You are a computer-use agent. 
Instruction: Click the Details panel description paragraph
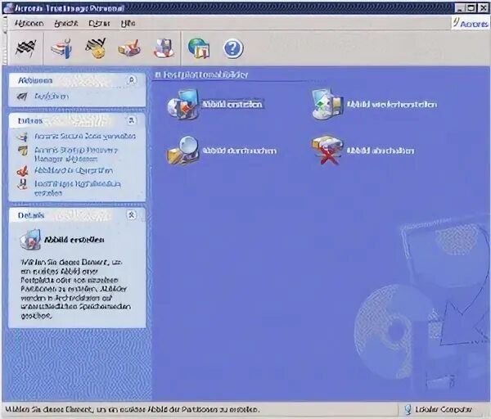tap(75, 289)
